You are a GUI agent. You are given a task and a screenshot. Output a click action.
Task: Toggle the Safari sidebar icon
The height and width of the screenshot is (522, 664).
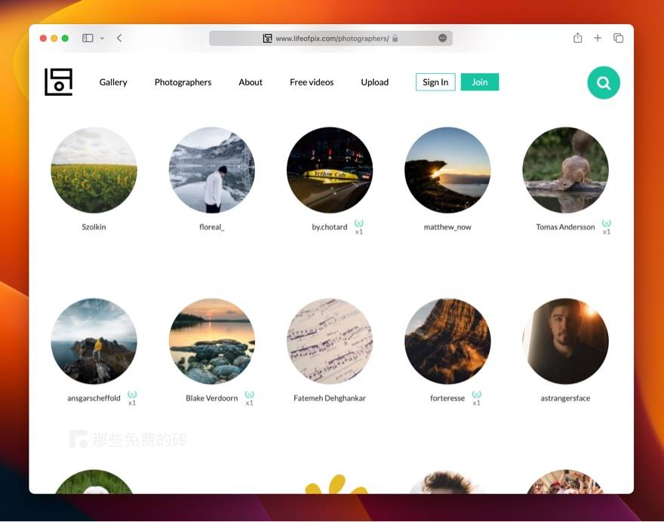88,38
